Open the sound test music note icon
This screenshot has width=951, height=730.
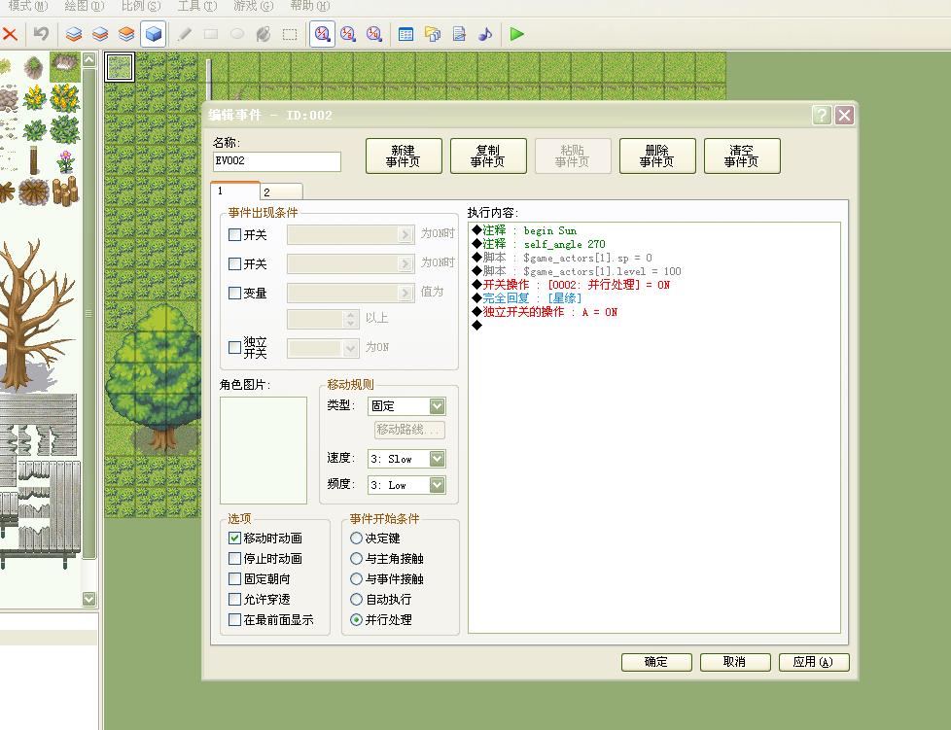485,34
